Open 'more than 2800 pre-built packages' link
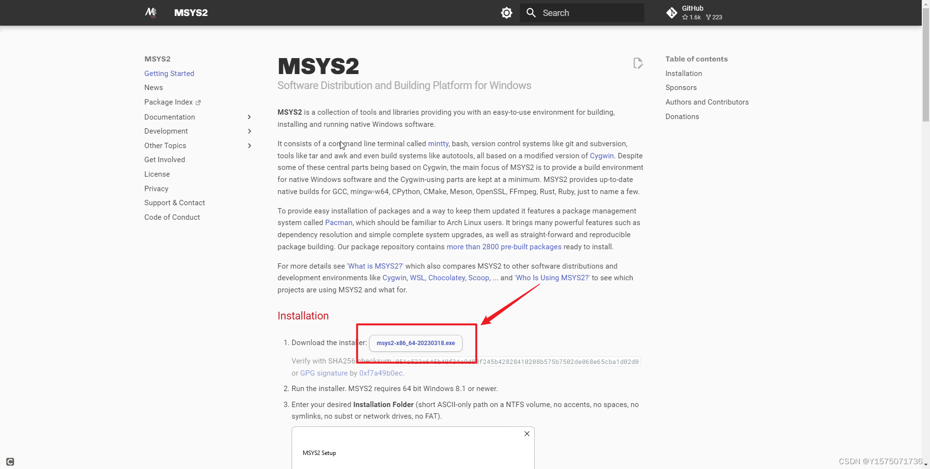This screenshot has width=930, height=469. coord(504,247)
